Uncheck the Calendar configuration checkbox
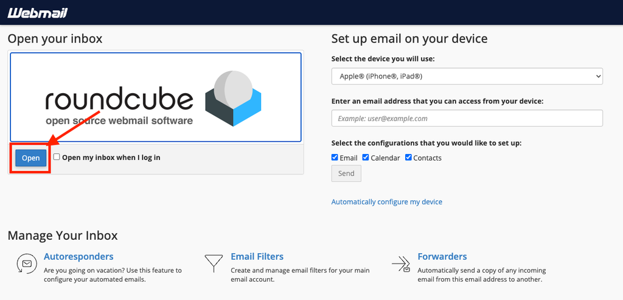Image resolution: width=623 pixels, height=300 pixels. [366, 158]
